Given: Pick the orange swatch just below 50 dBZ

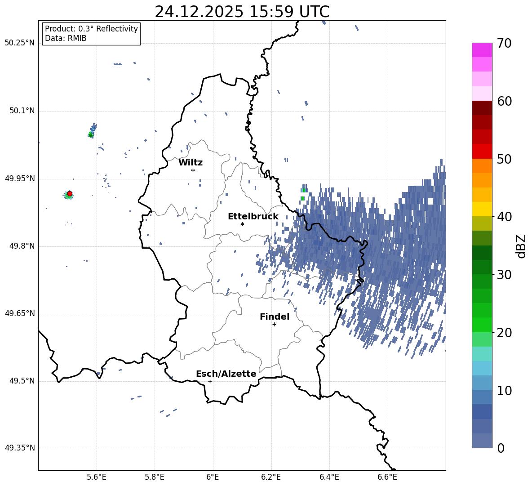Looking at the screenshot, I should (482, 166).
